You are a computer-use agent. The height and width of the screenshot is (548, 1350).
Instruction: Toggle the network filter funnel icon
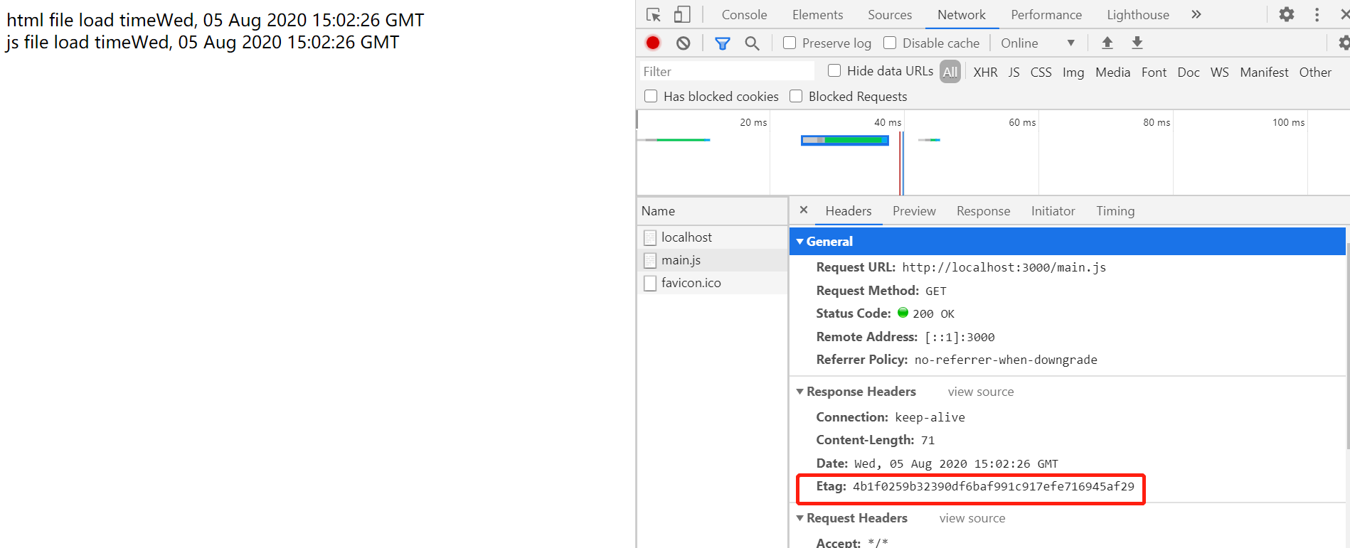722,43
